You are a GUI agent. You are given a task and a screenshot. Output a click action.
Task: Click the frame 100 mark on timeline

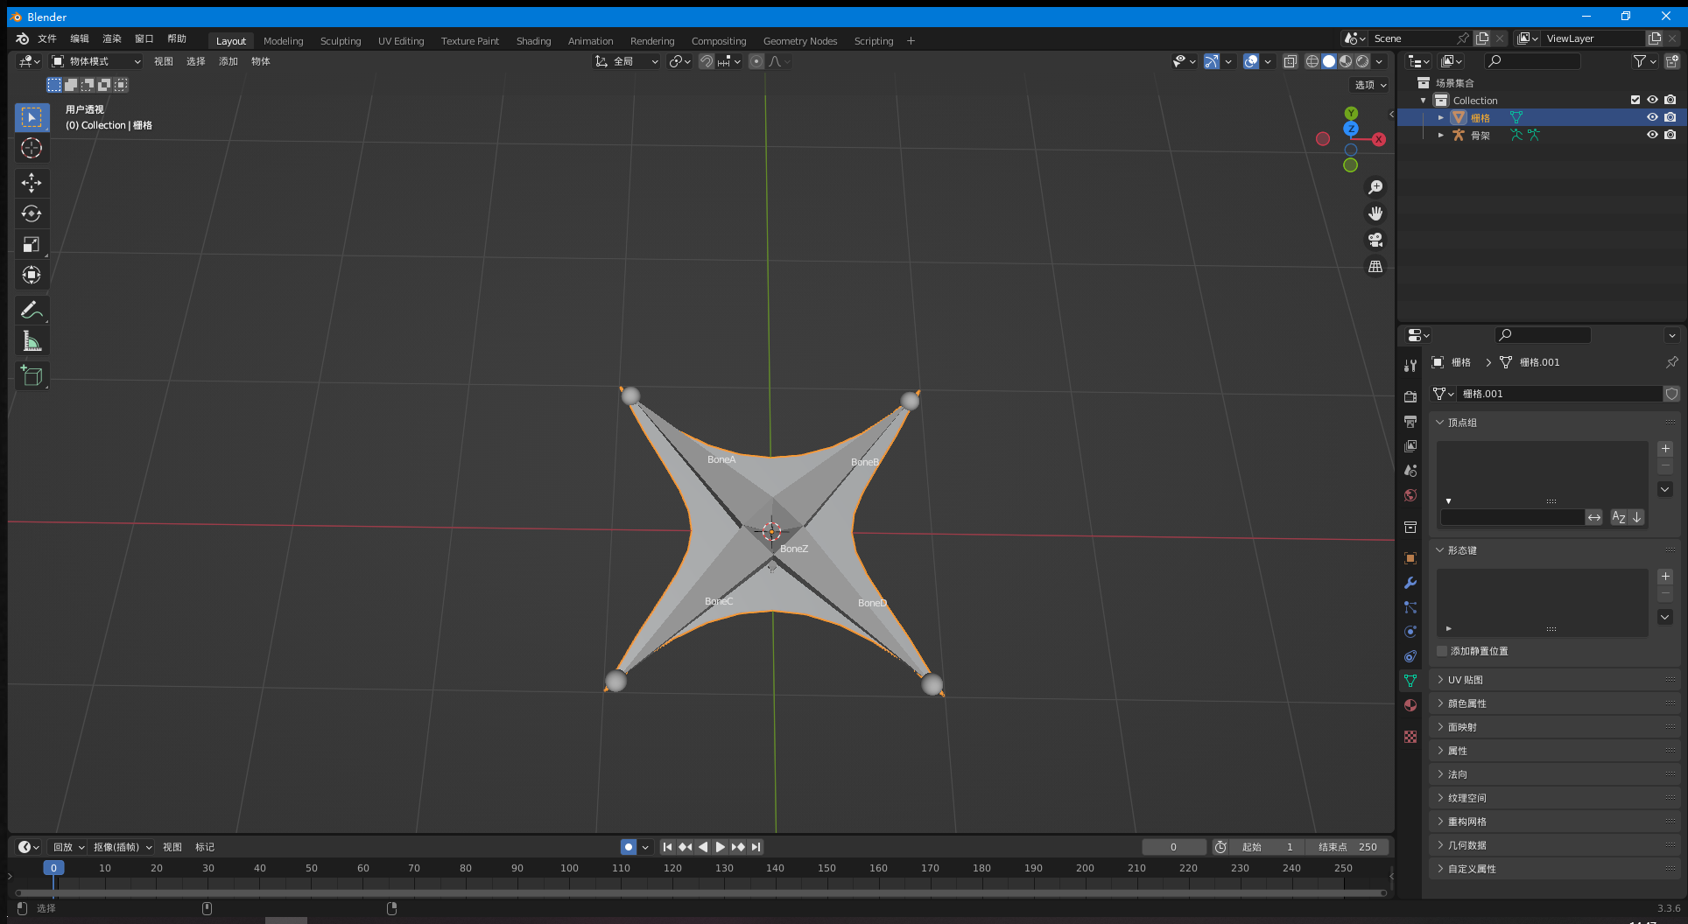pos(569,868)
